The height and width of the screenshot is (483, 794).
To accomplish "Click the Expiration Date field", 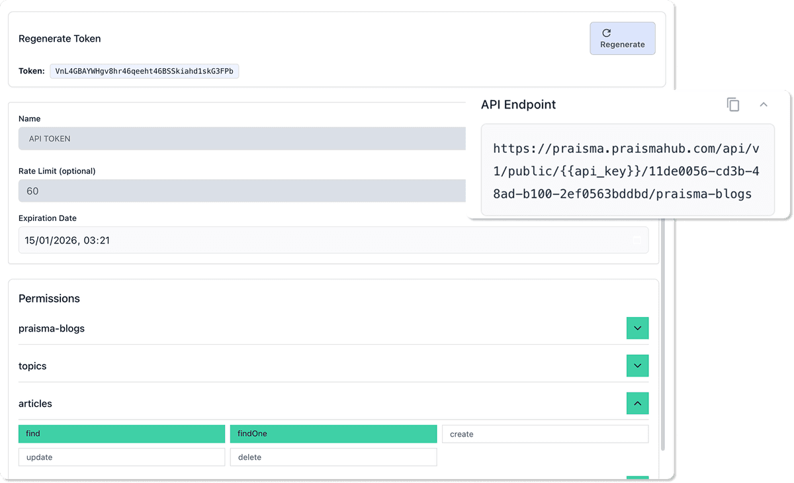I will [x=265, y=240].
